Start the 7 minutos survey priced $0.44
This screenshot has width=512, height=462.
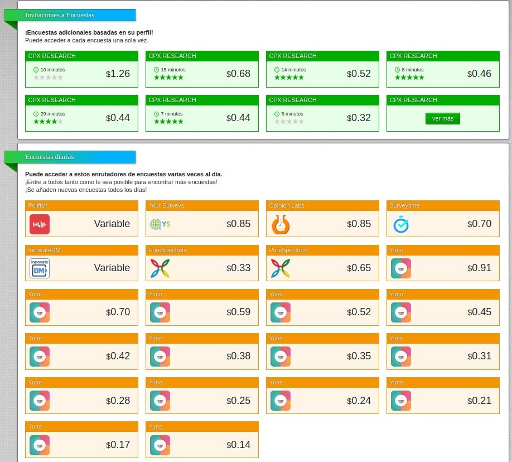tap(202, 113)
